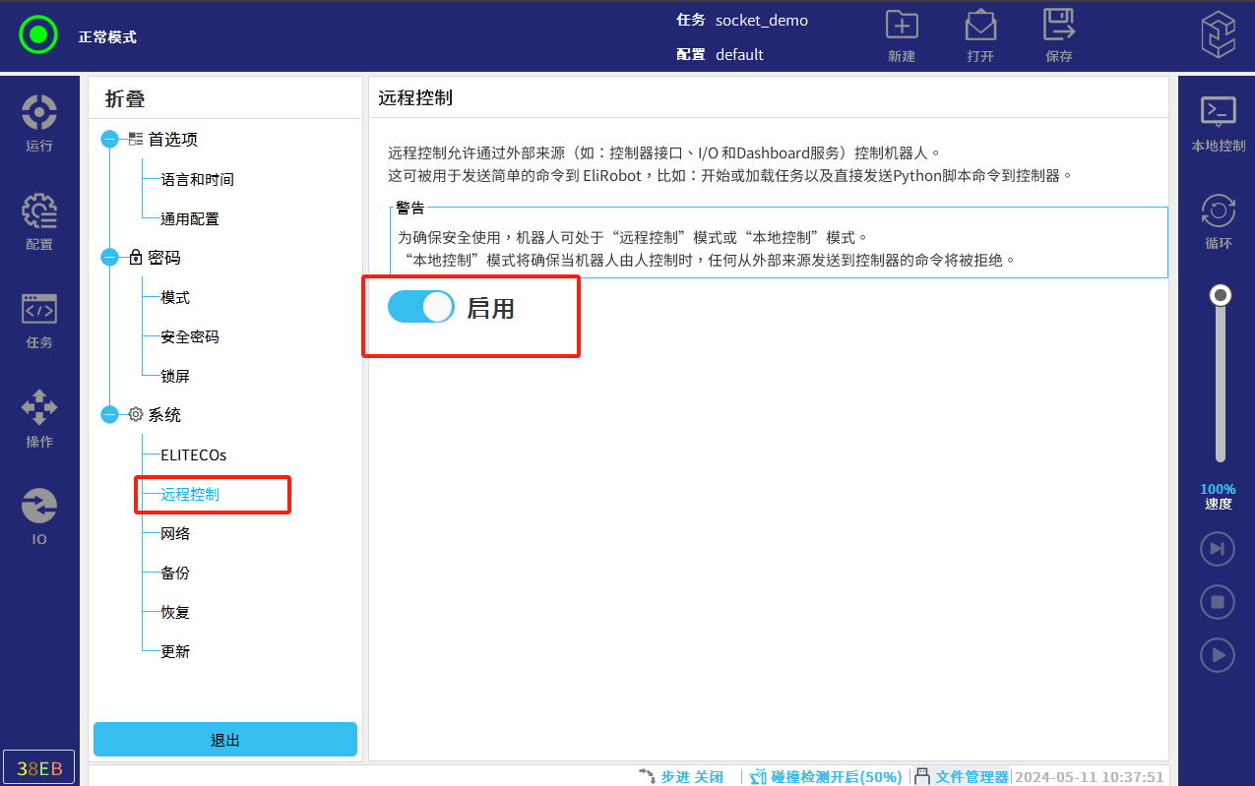The image size is (1255, 786).
Task: Toggle 碰撞检测 collision detection in status bar
Action: click(826, 776)
